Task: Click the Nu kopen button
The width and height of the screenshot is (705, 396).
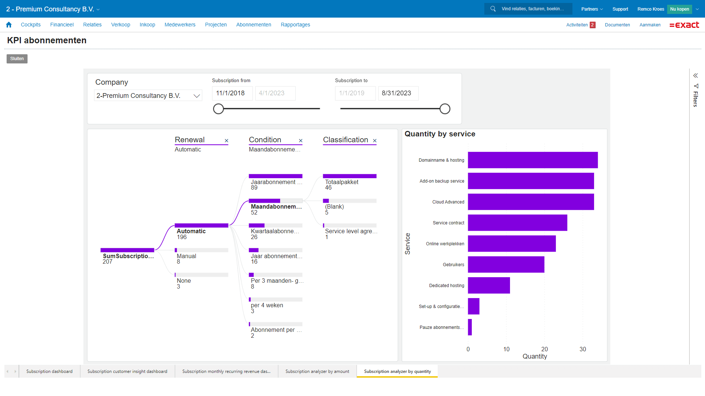Action: (x=679, y=9)
